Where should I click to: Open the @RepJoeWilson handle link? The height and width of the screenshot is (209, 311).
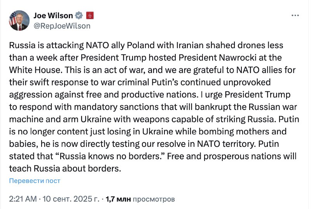62,26
